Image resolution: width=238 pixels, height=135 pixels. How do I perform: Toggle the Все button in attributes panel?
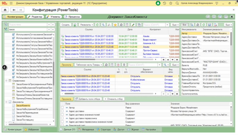tap(184, 25)
